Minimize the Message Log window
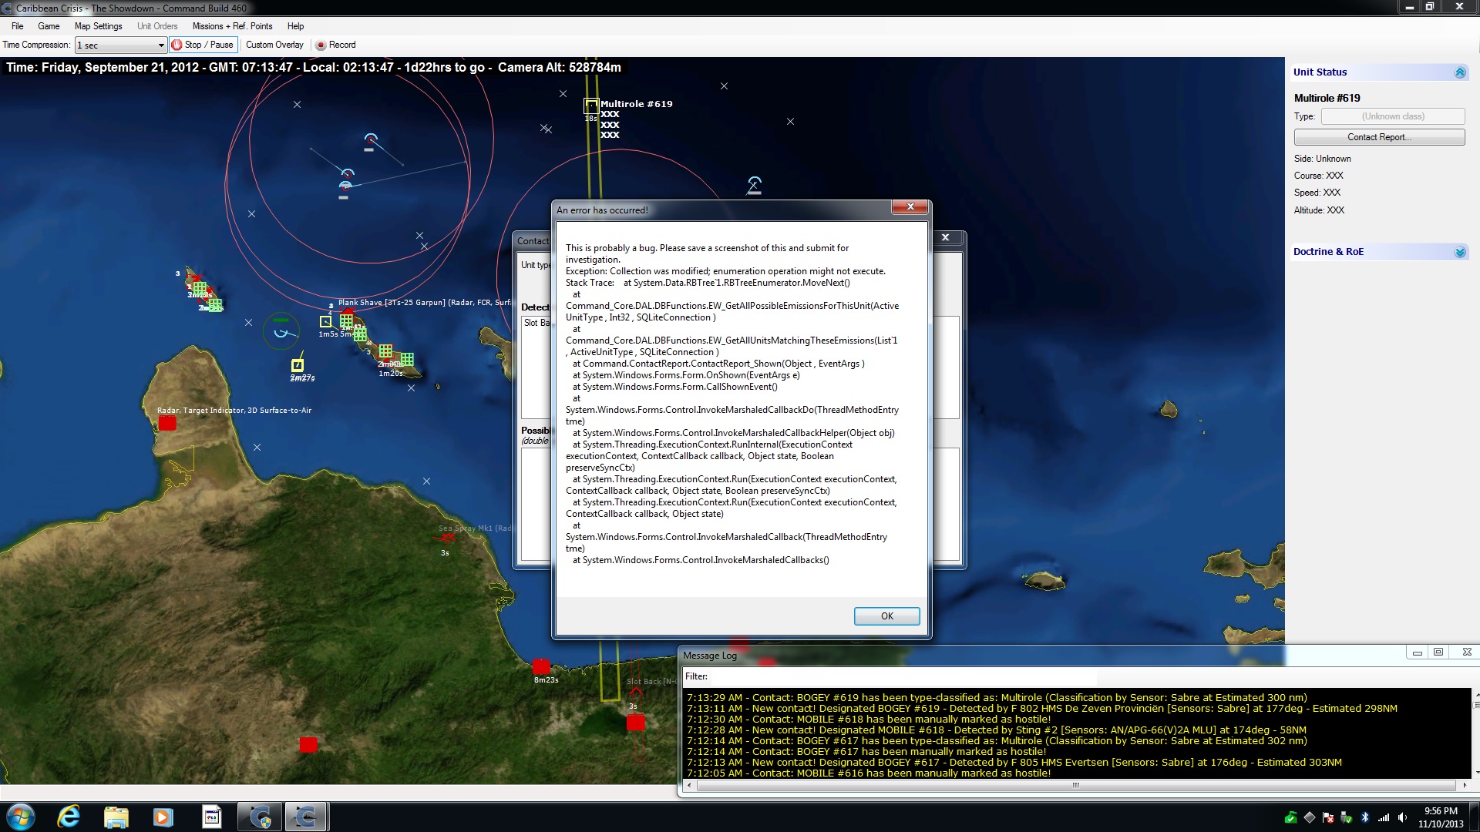 (1417, 653)
